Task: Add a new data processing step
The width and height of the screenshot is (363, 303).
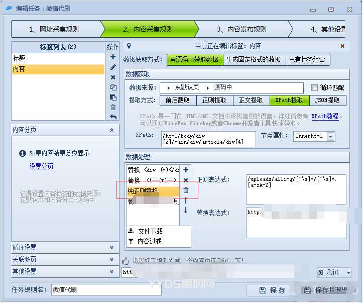Action: point(186,170)
